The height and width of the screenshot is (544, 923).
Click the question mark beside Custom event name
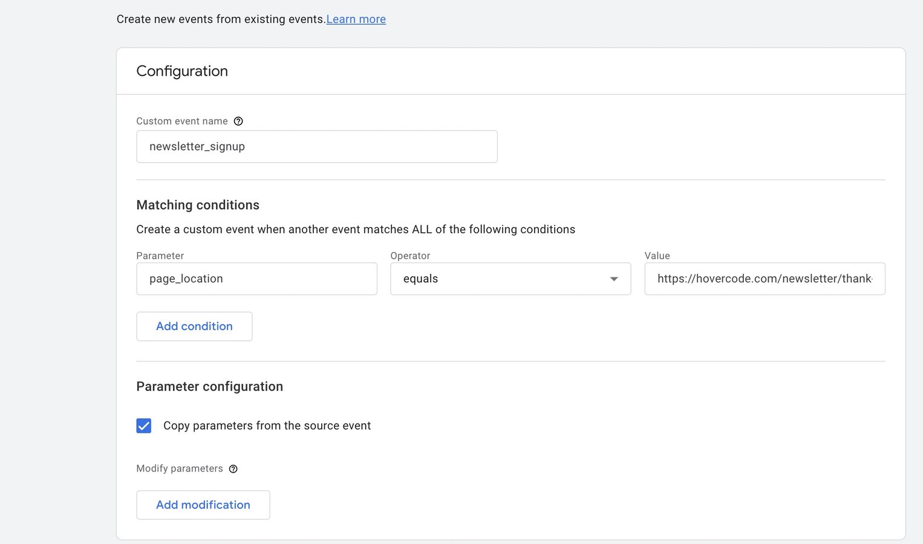click(238, 121)
